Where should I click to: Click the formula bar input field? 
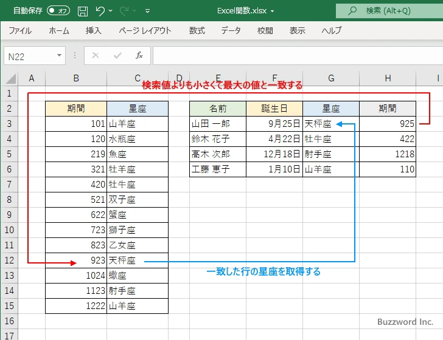coord(292,56)
